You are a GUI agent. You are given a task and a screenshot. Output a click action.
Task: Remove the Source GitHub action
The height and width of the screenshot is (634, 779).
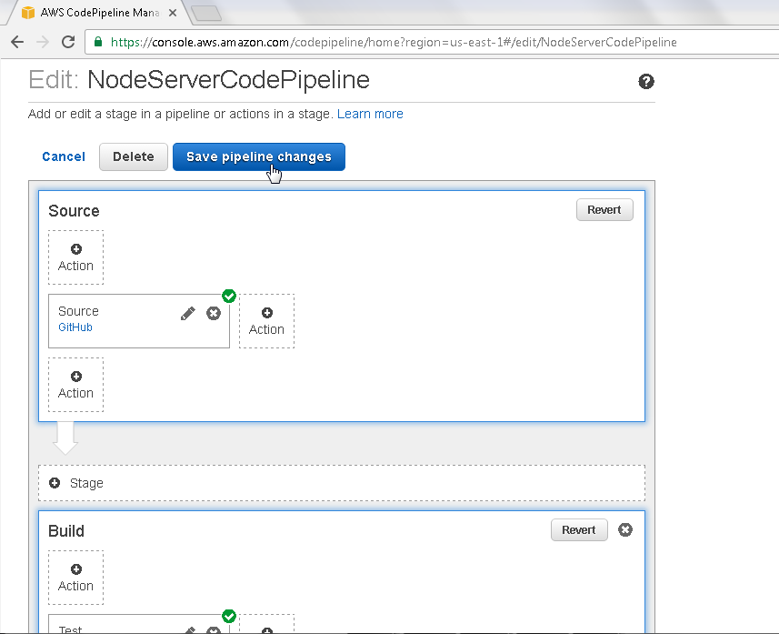214,313
